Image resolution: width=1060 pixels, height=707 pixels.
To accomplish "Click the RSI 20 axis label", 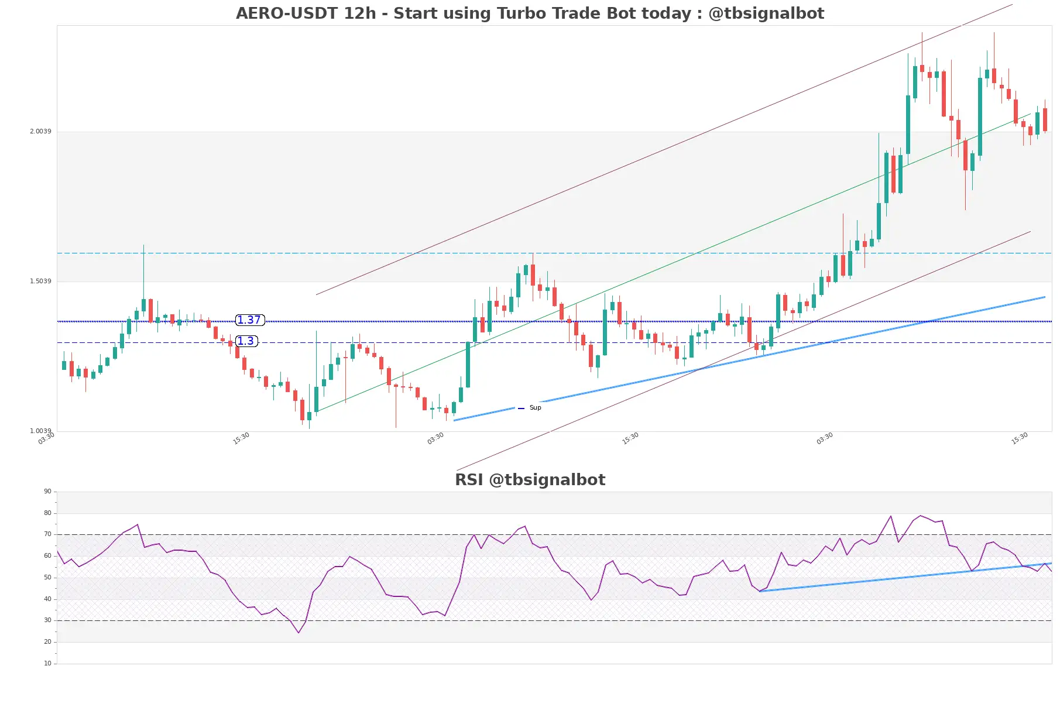I will 47,642.
